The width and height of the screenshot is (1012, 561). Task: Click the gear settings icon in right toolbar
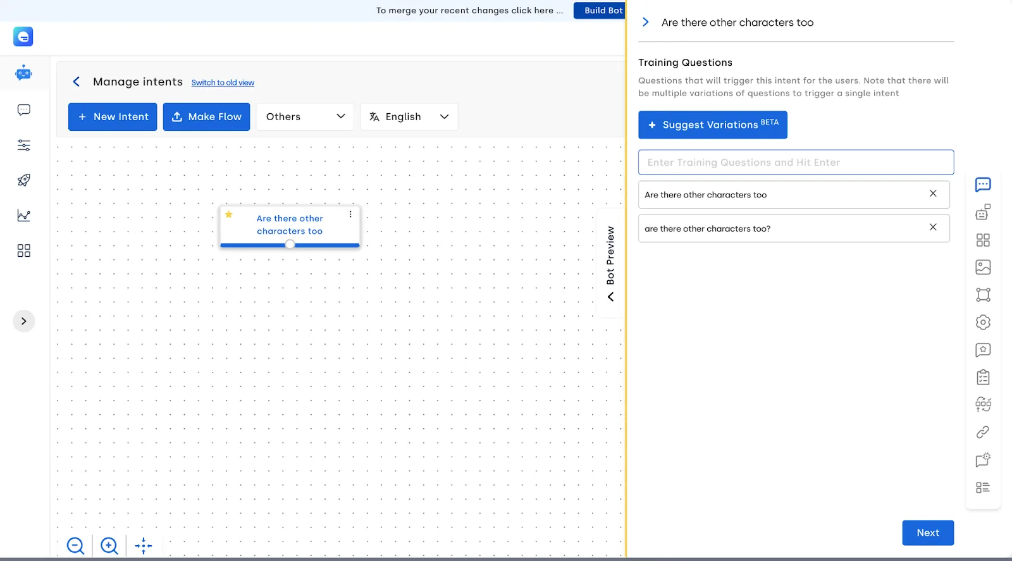[983, 323]
